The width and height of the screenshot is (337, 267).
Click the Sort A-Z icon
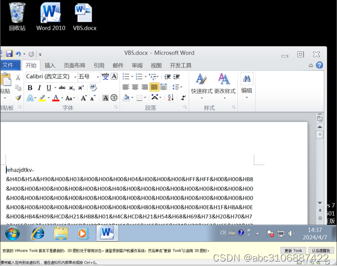(170, 98)
